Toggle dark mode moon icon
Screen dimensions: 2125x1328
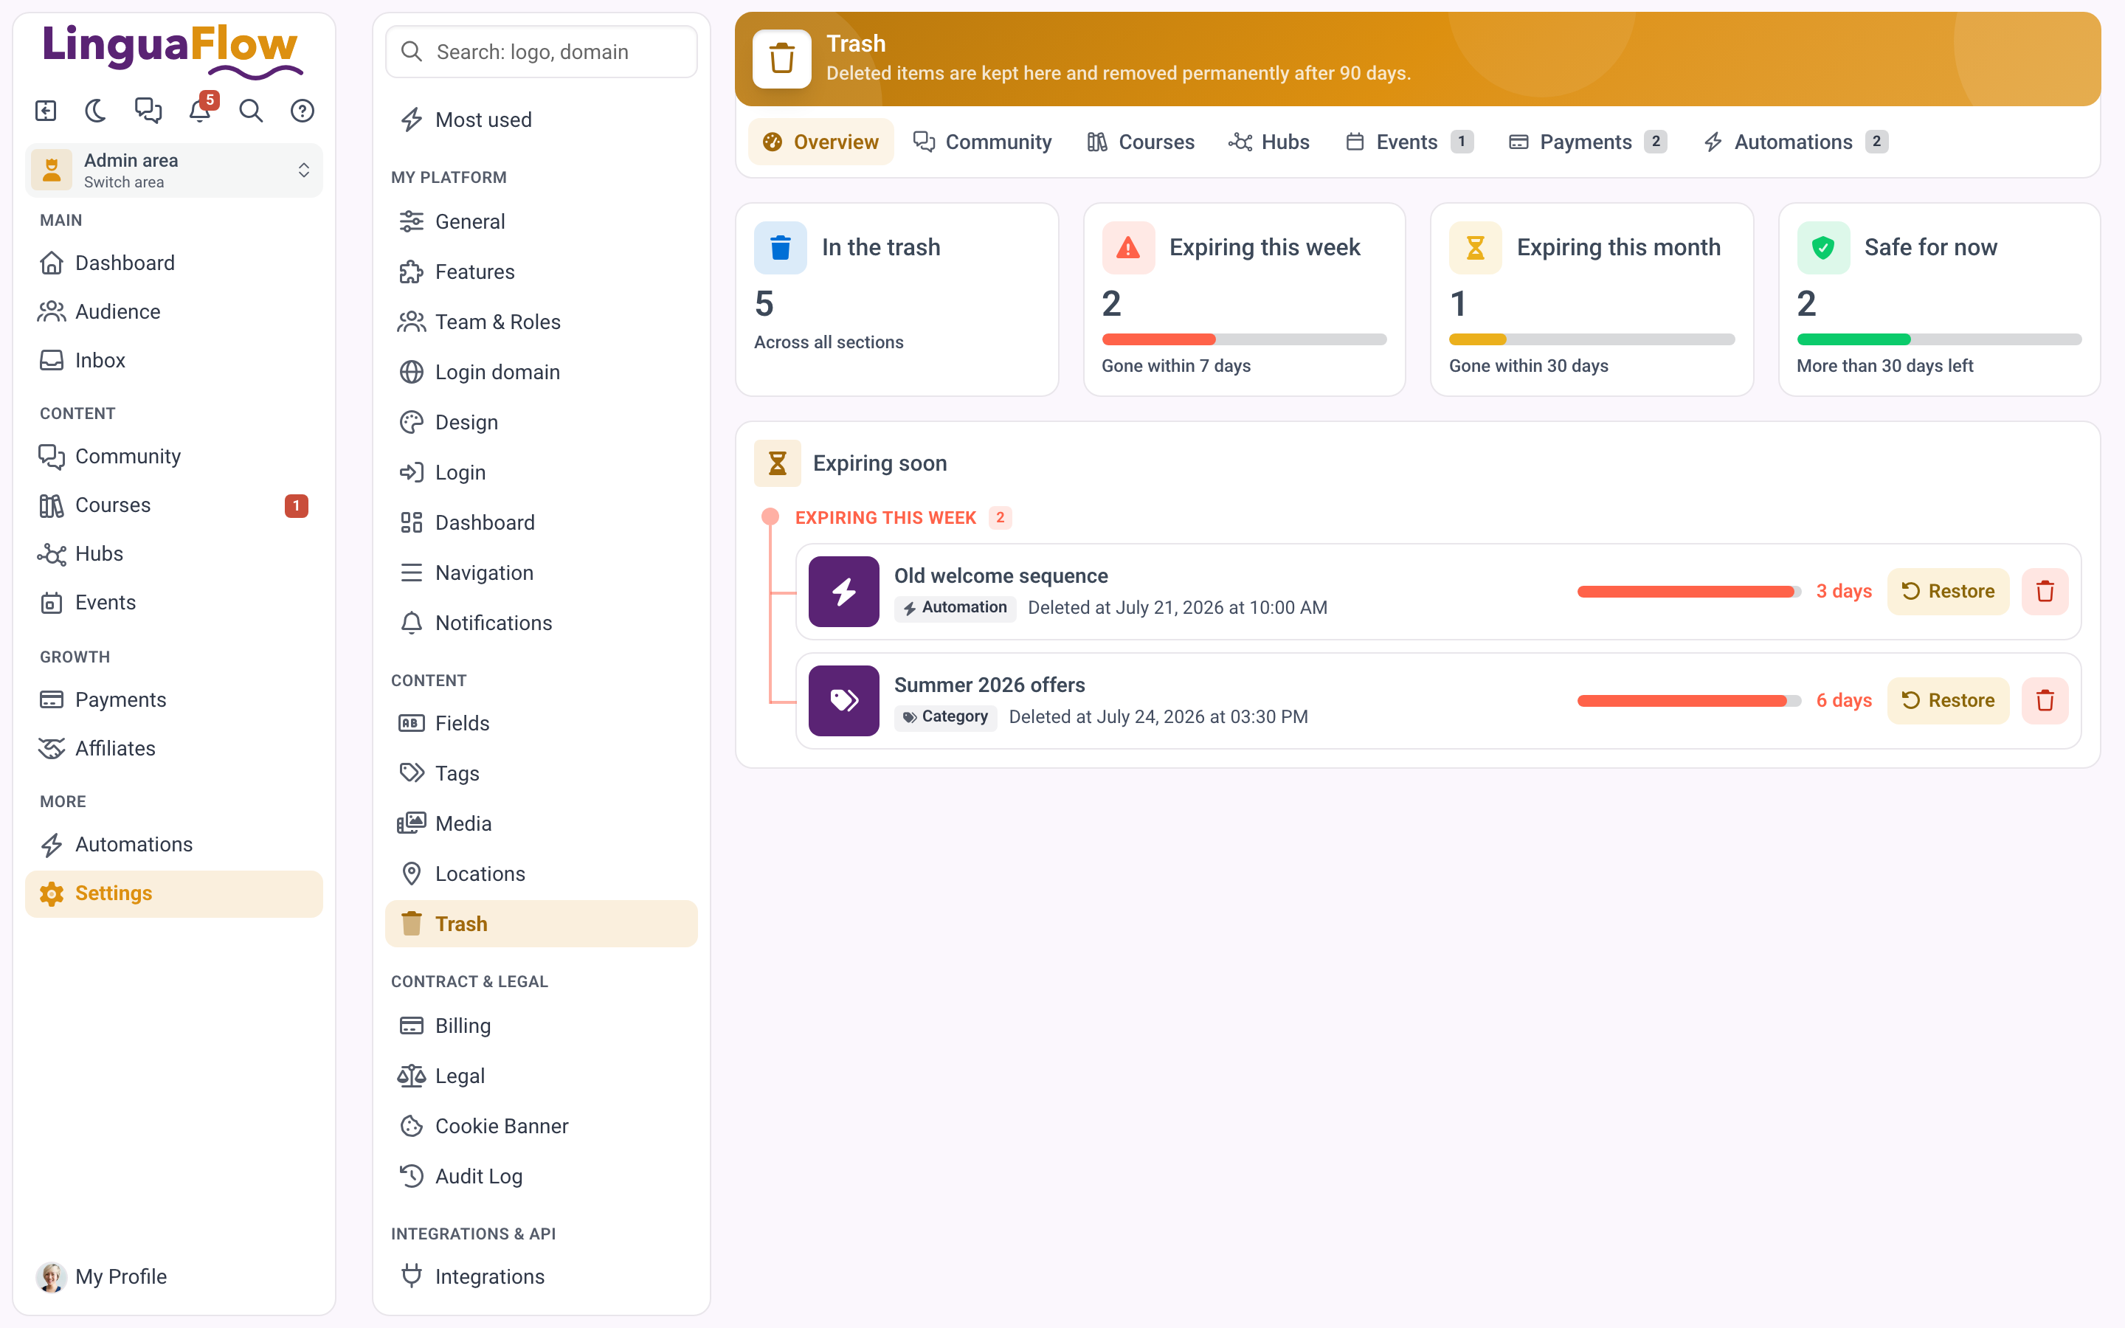coord(97,111)
